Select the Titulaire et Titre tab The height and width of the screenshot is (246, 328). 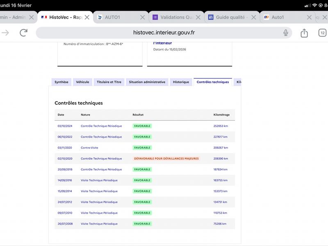tap(109, 82)
